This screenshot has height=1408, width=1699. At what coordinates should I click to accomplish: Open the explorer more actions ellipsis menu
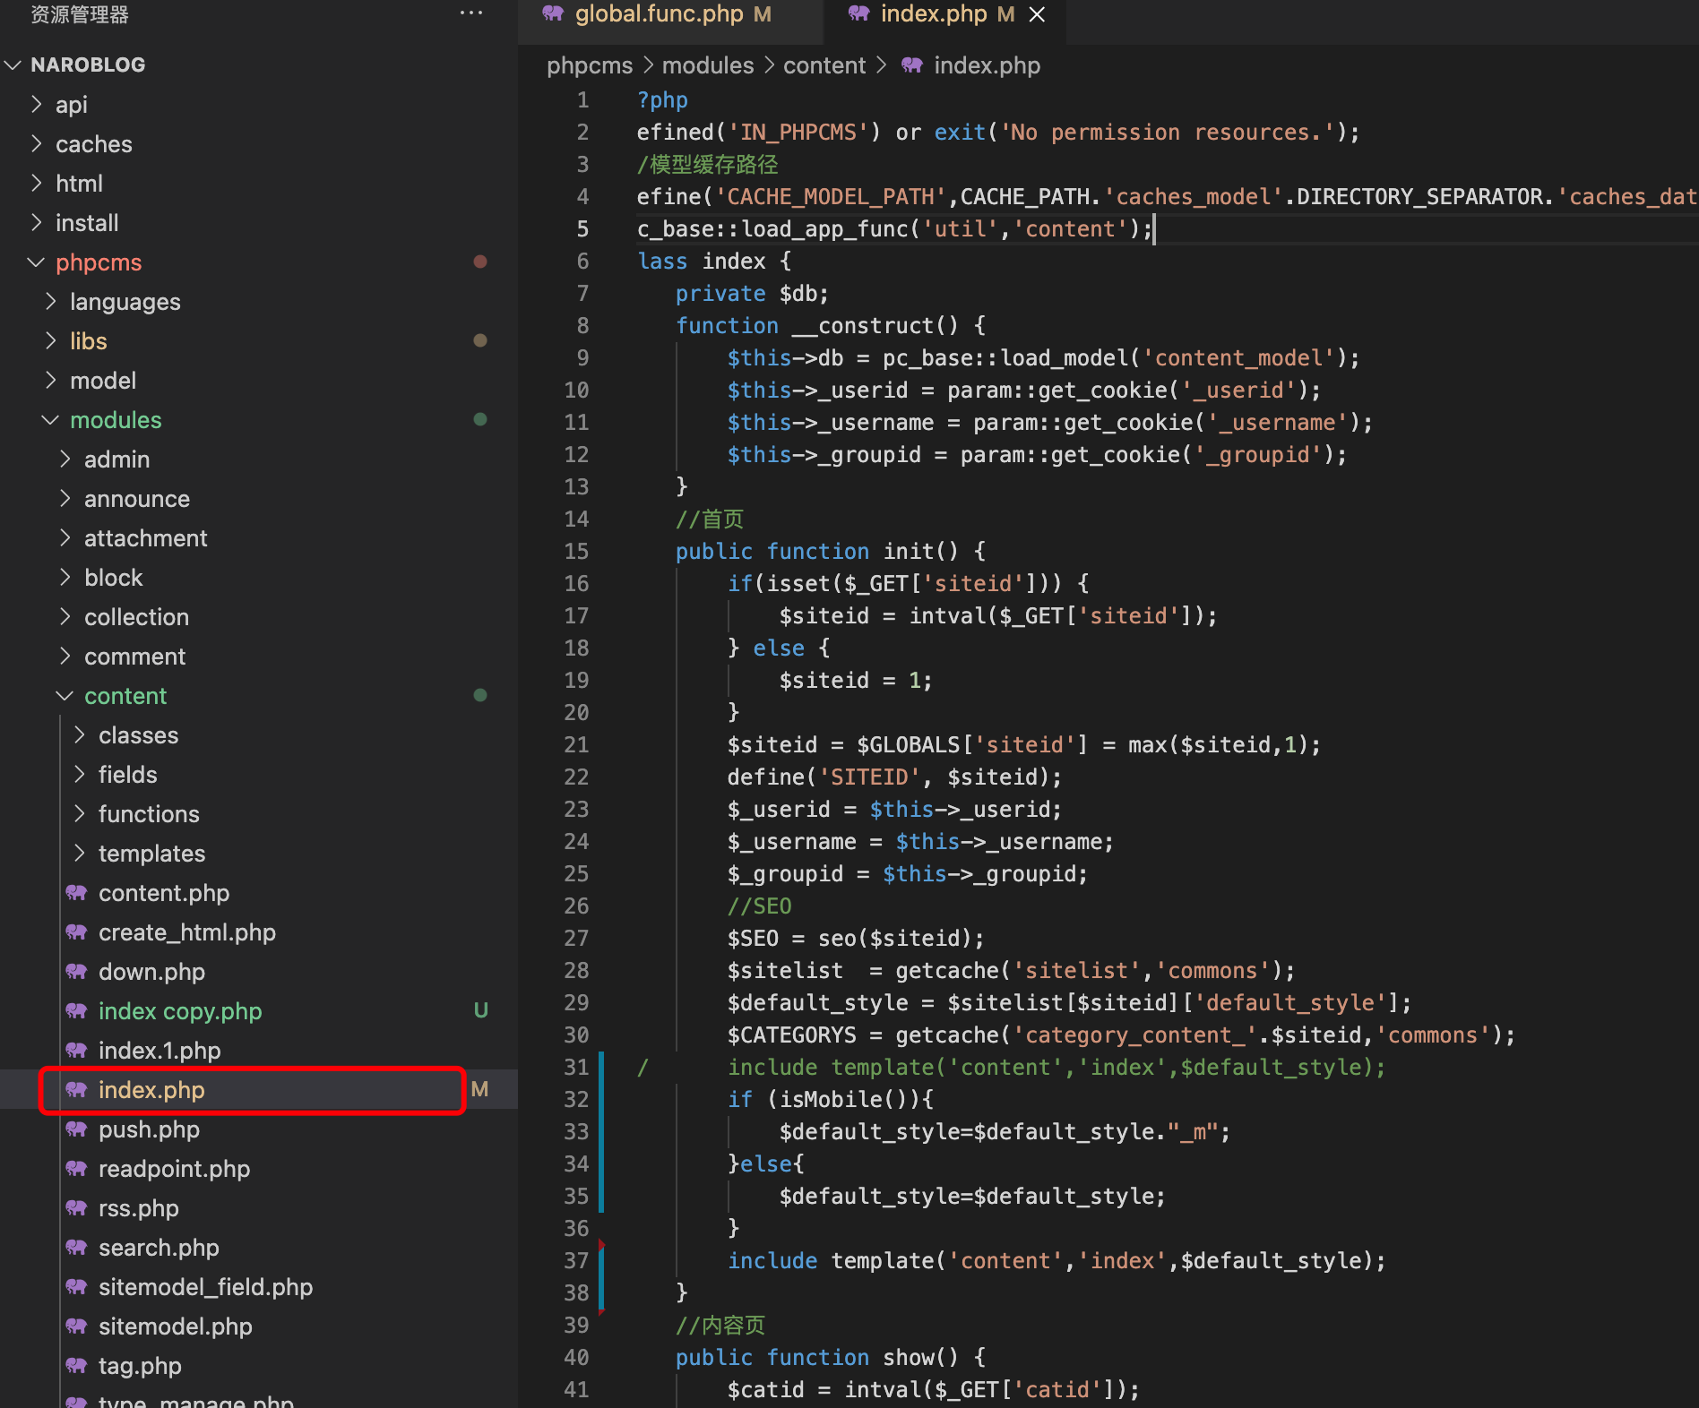pos(470,13)
